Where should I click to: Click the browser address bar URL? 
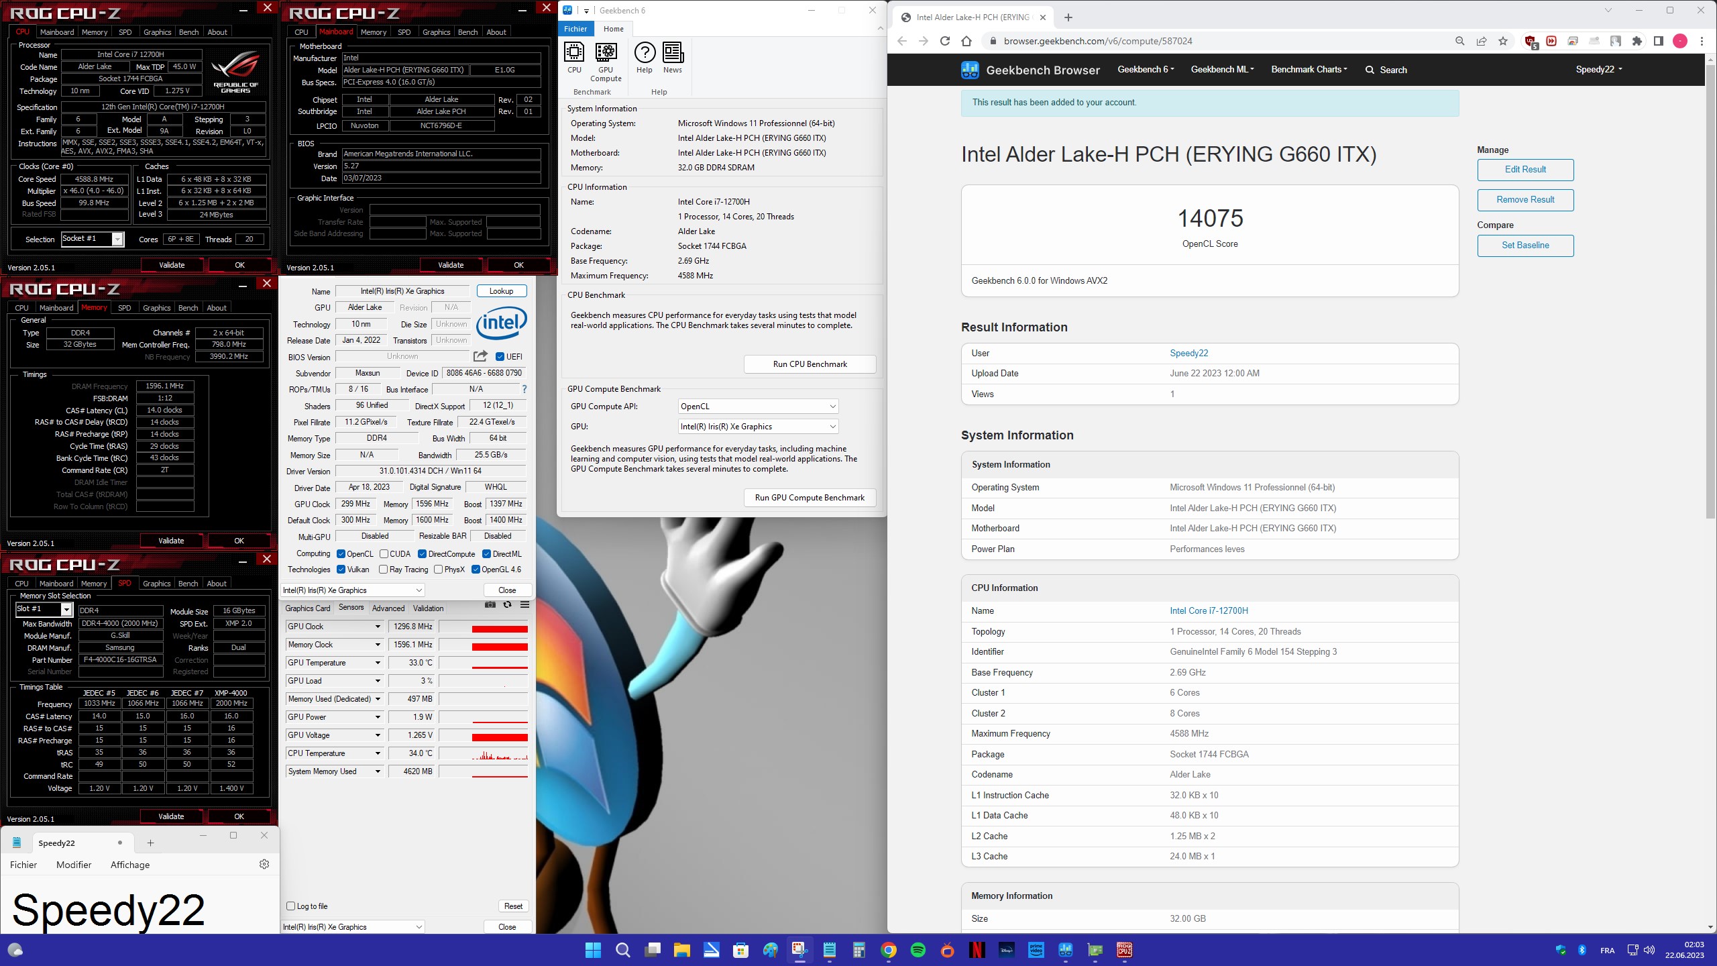tap(1098, 41)
